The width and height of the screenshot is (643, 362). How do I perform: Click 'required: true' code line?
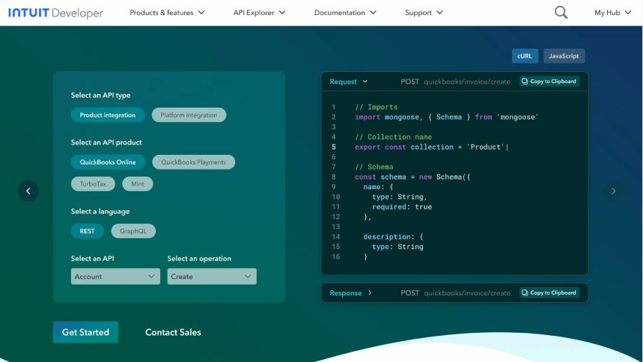[x=402, y=207]
